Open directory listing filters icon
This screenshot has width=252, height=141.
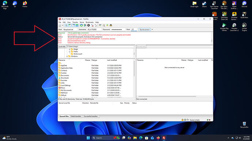[x=100, y=25]
